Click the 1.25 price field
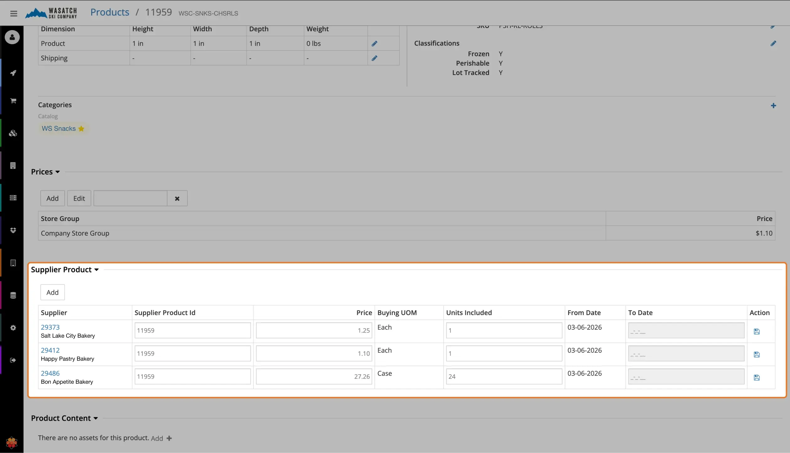 pyautogui.click(x=314, y=330)
